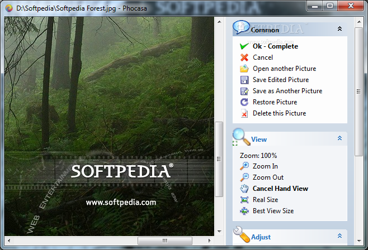Collapse the Common section
Viewport: 368px width, 250px height.
(339, 29)
